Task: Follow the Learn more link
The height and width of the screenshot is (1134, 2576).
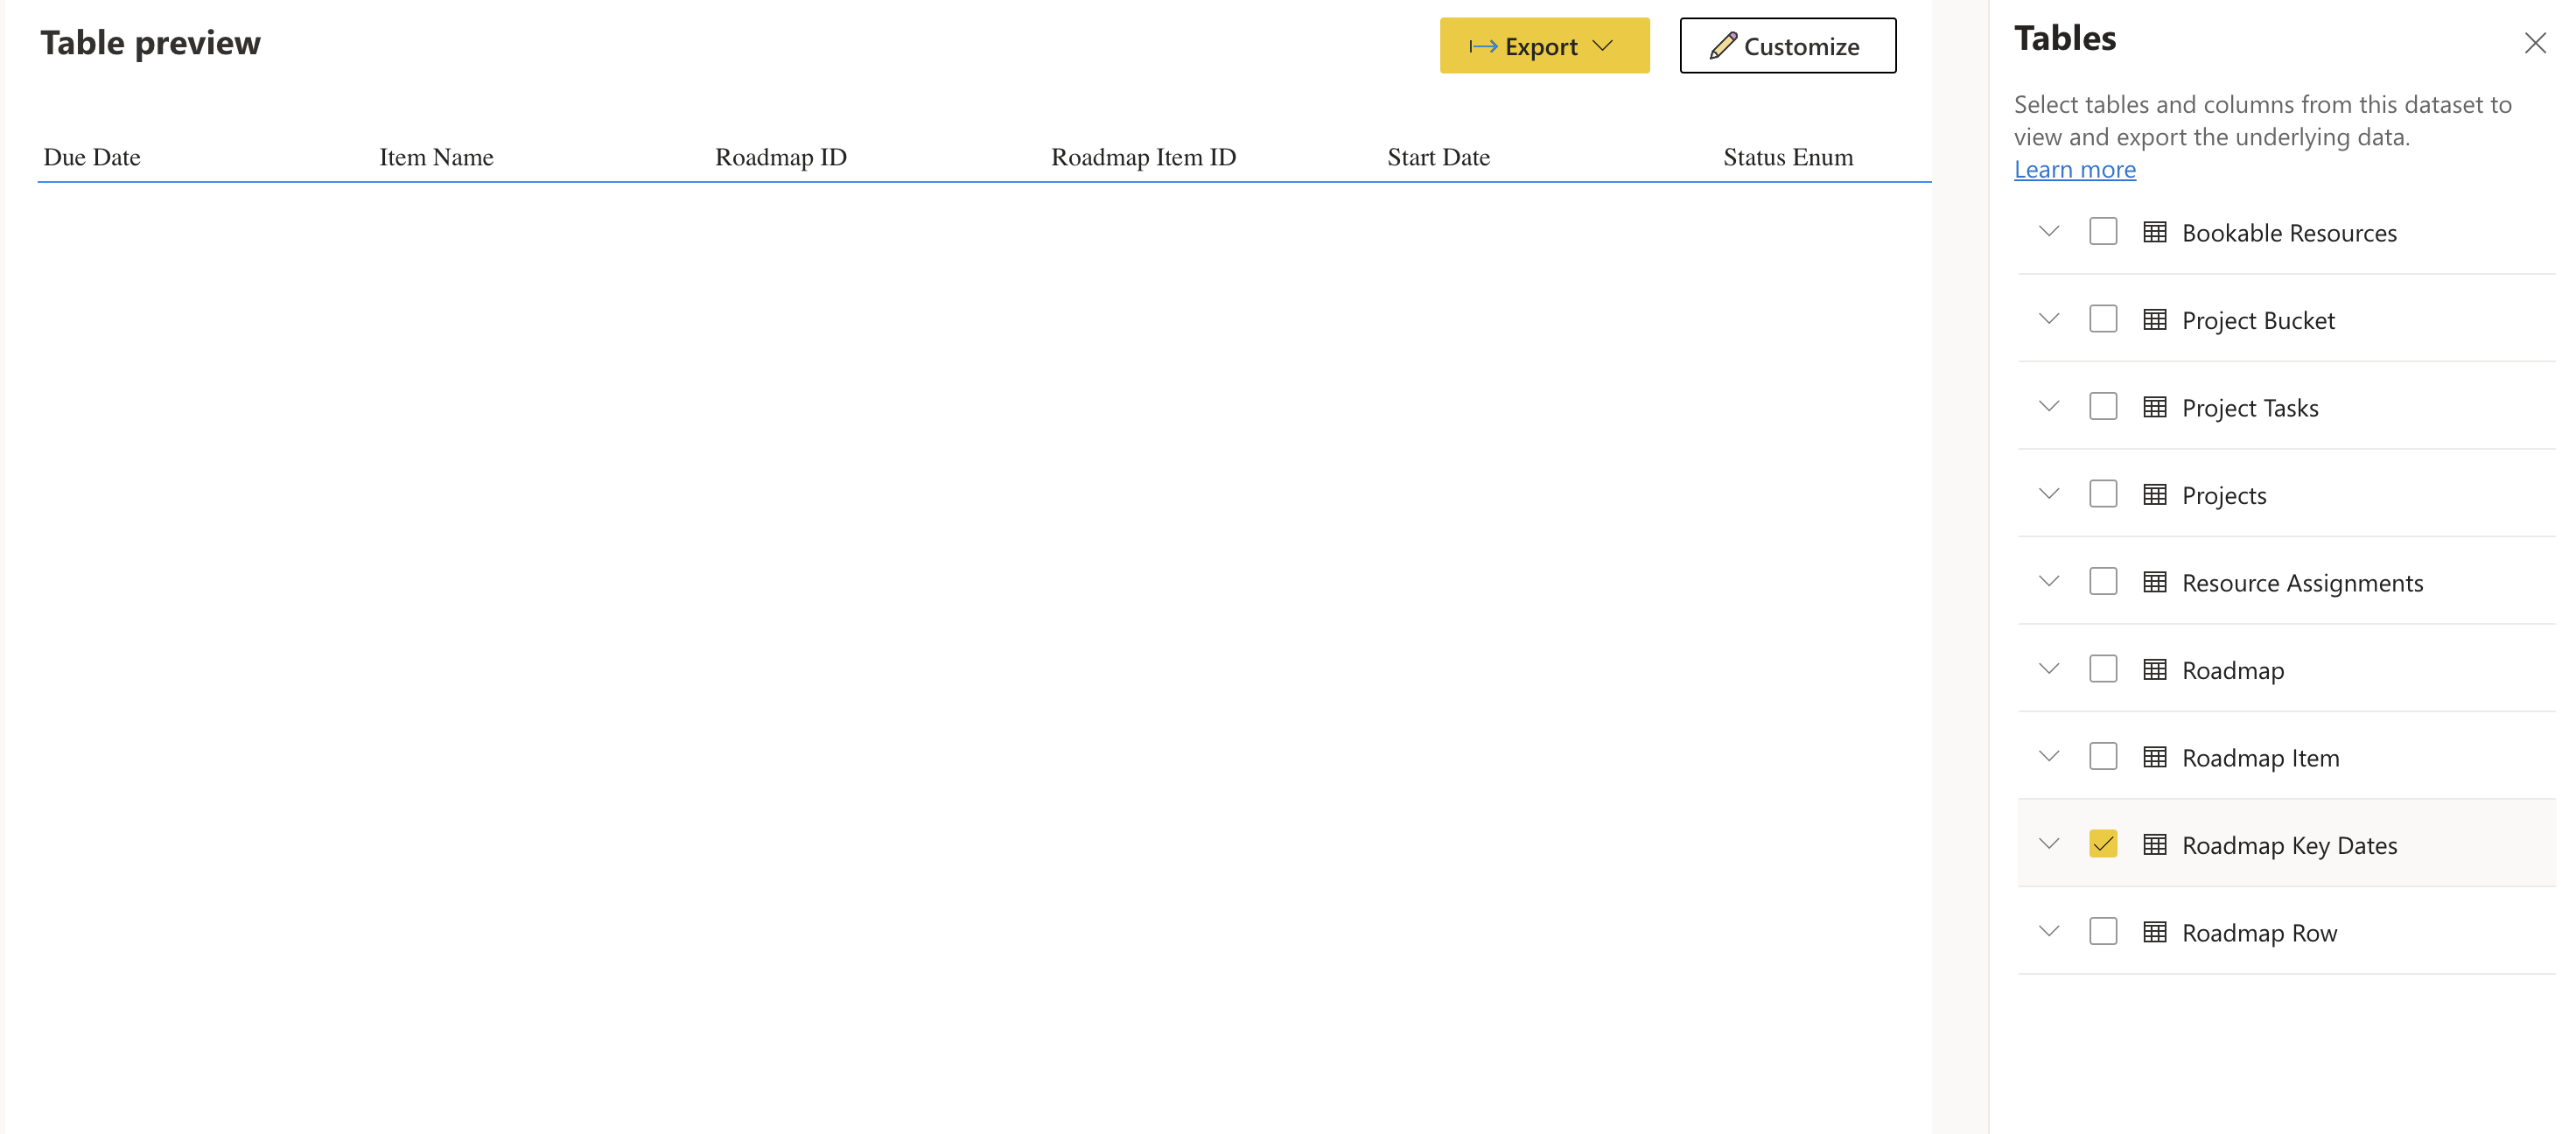Action: tap(2074, 169)
